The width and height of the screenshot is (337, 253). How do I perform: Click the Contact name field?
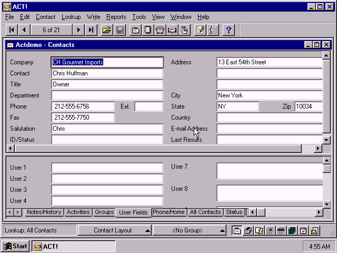(x=107, y=73)
